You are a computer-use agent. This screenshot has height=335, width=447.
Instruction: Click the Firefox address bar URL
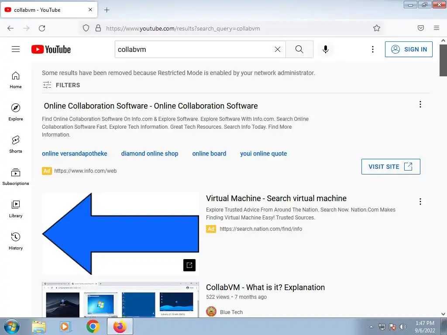[183, 28]
